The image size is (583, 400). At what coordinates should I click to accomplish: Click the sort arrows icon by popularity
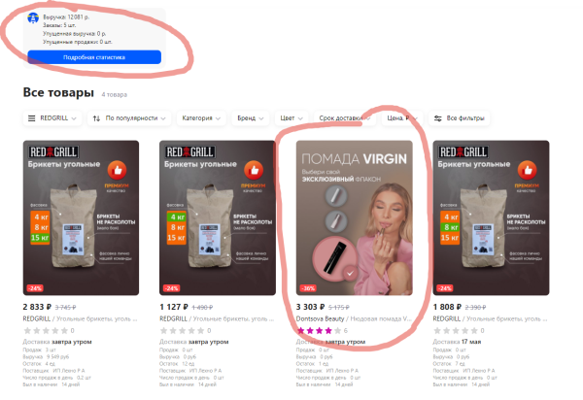tap(96, 118)
